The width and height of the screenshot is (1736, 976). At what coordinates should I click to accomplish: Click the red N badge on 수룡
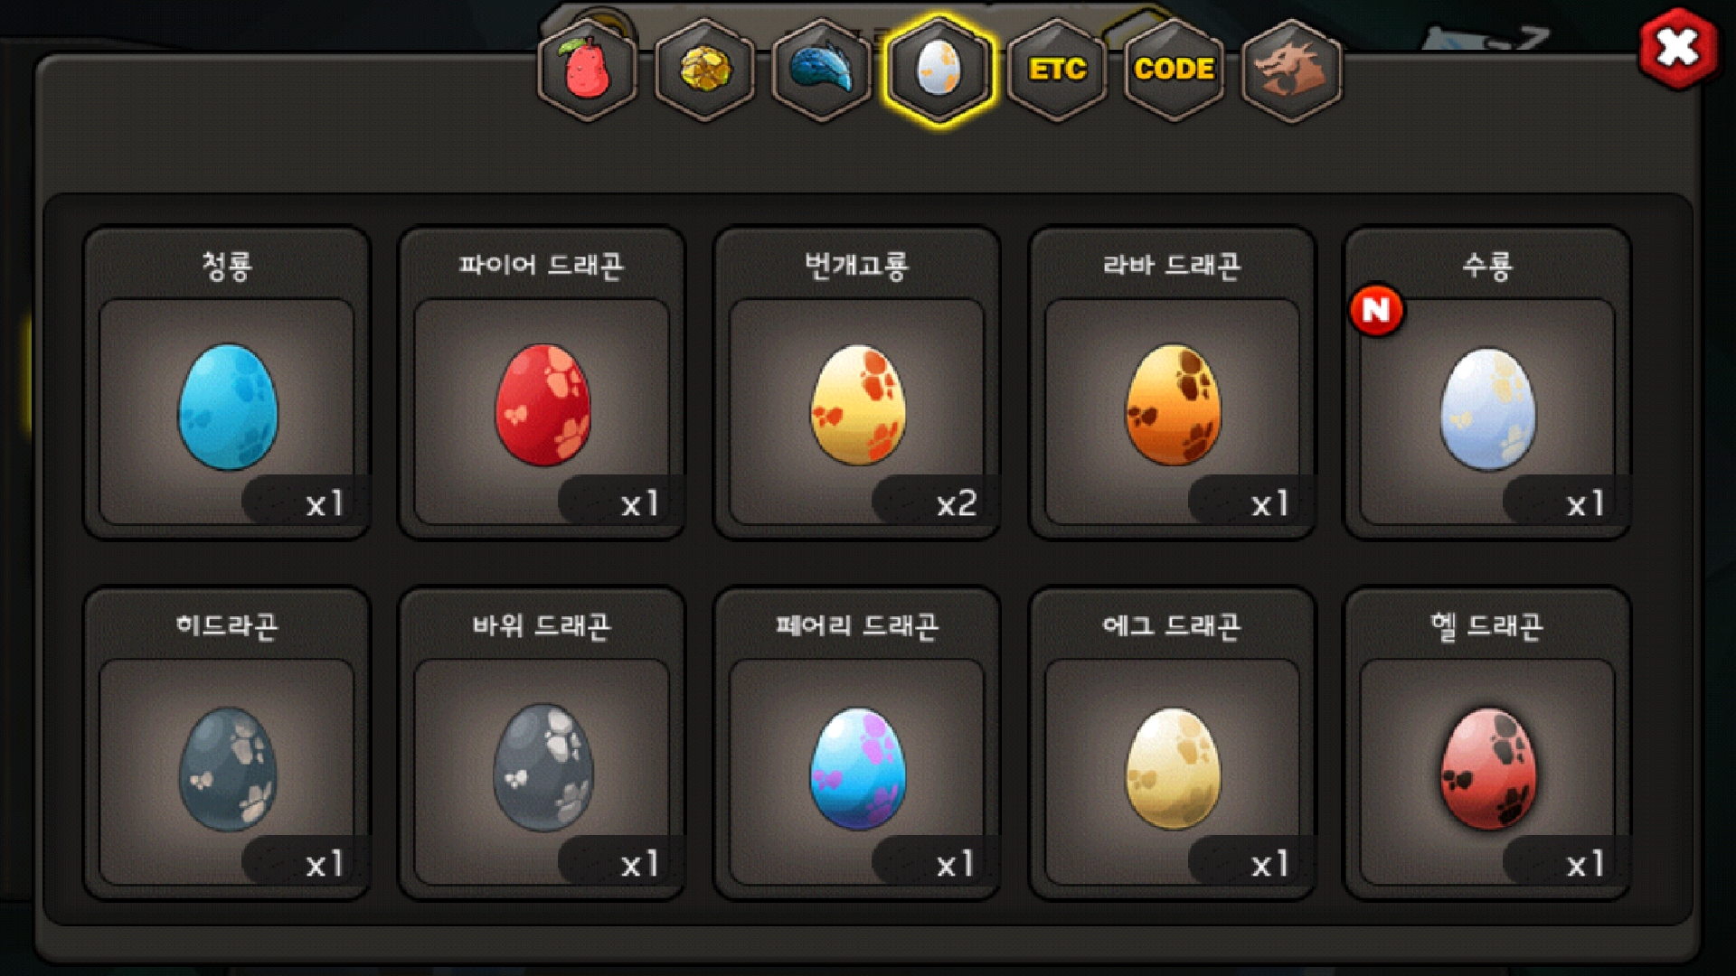[1376, 311]
